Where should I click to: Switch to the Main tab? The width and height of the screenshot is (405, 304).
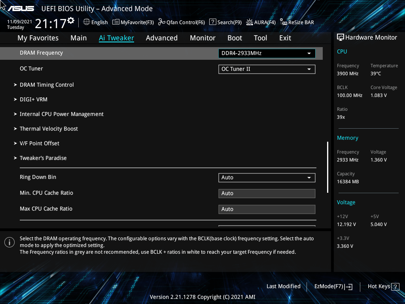pyautogui.click(x=79, y=38)
